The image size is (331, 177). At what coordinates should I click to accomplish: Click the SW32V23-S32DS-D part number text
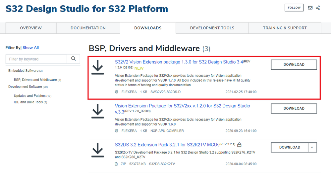coord(166,92)
